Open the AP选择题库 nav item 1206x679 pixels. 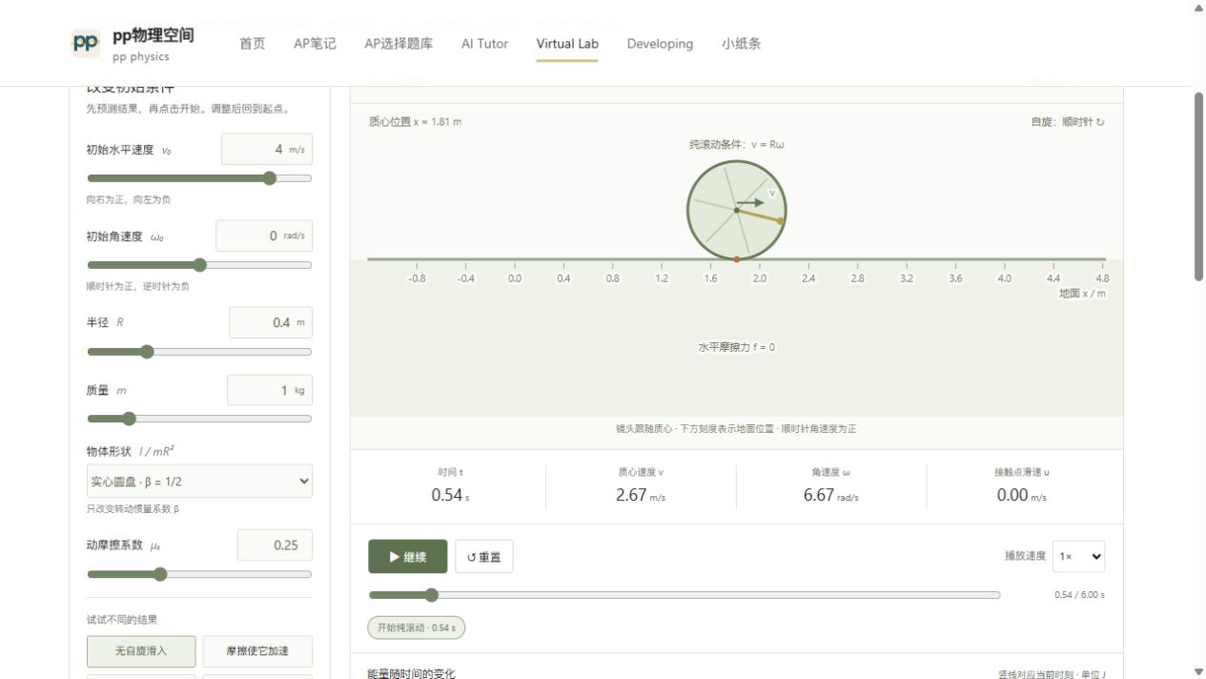pyautogui.click(x=399, y=44)
